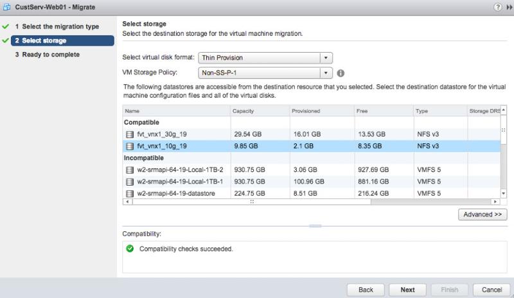Click the double-arrow expand icon in title bar
This screenshot has width=514, height=298.
(510, 7)
